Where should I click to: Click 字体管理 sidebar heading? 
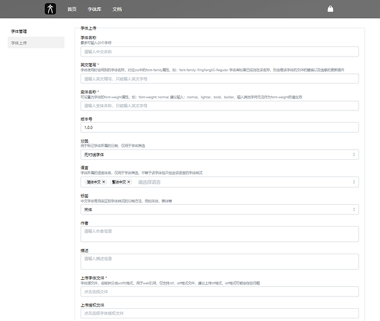click(19, 31)
